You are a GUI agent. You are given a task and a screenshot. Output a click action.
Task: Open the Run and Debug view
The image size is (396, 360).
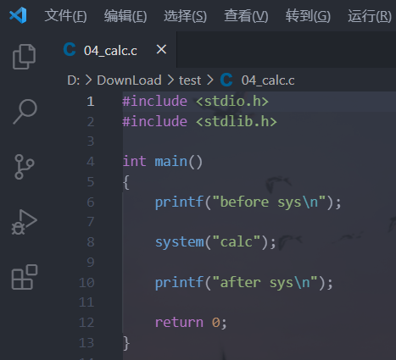coord(24,222)
